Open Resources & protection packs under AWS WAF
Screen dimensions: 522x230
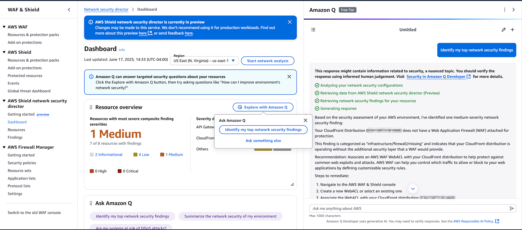pyautogui.click(x=33, y=35)
